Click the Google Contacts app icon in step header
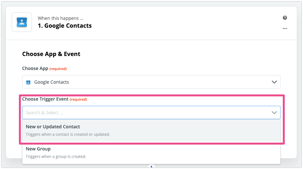303x169 pixels. pyautogui.click(x=22, y=22)
